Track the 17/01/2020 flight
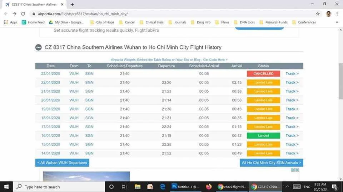Viewport: 343px width, 192px height. click(292, 126)
